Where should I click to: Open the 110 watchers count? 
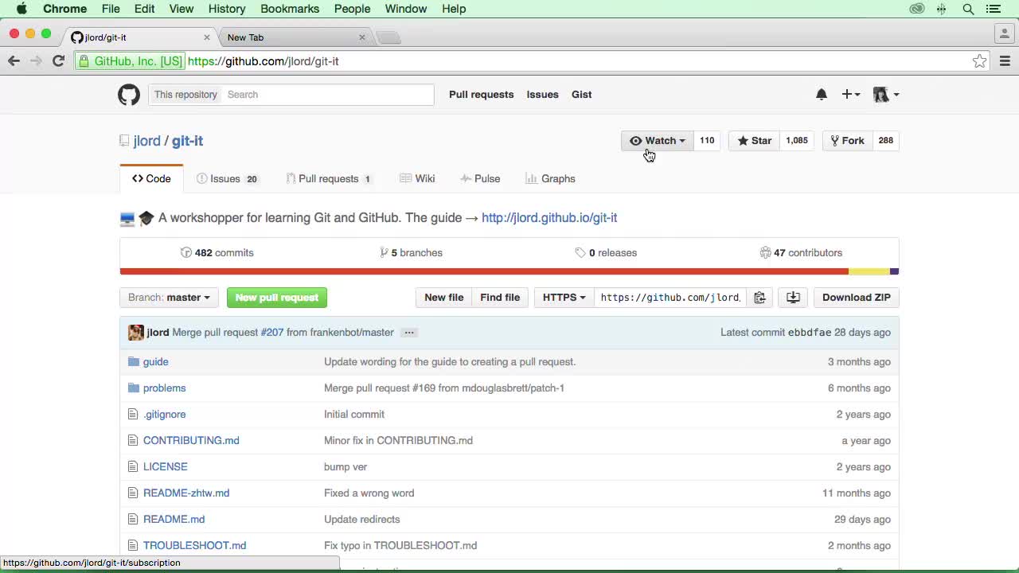click(x=707, y=141)
